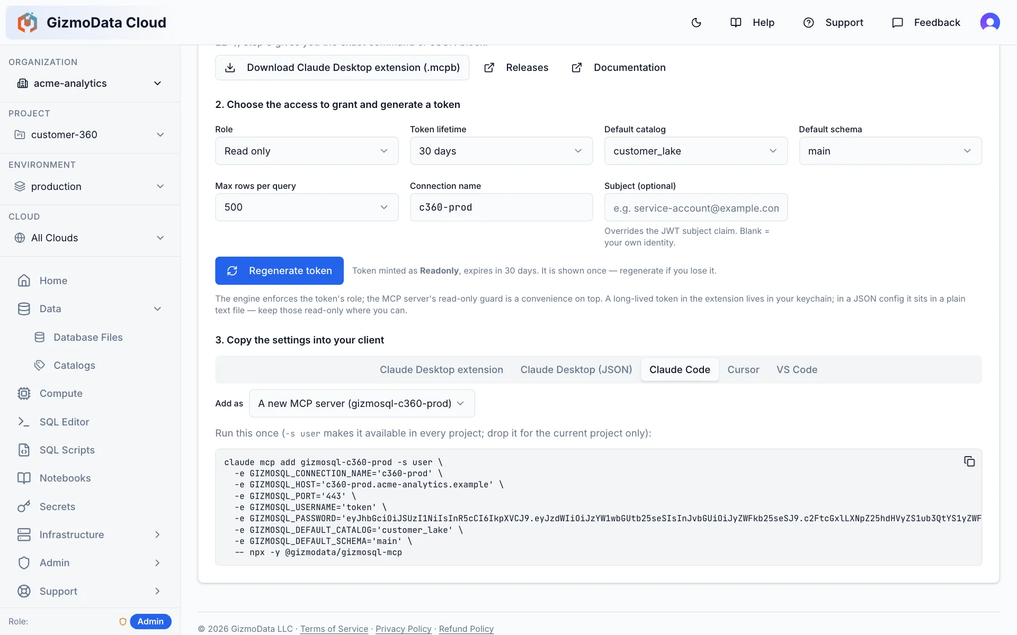Screen dimensions: 1017x635
Task: Open the All Clouds selector
Action: [x=90, y=238]
